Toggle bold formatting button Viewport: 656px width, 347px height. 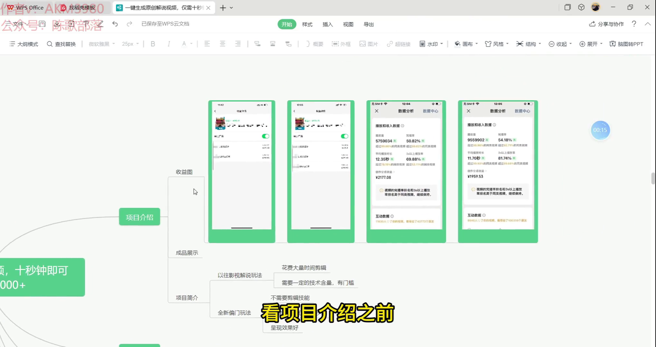153,44
